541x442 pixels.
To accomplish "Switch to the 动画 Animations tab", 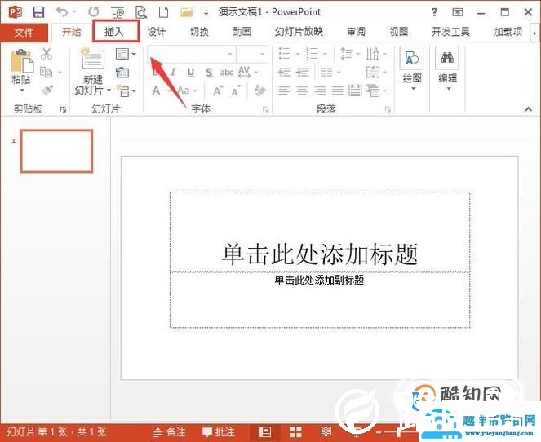I will pyautogui.click(x=242, y=32).
